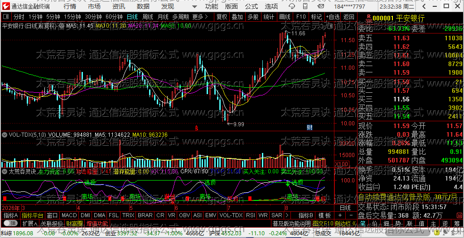Open the 资讯 menu
464x238 pixels.
pyautogui.click(x=119, y=6)
